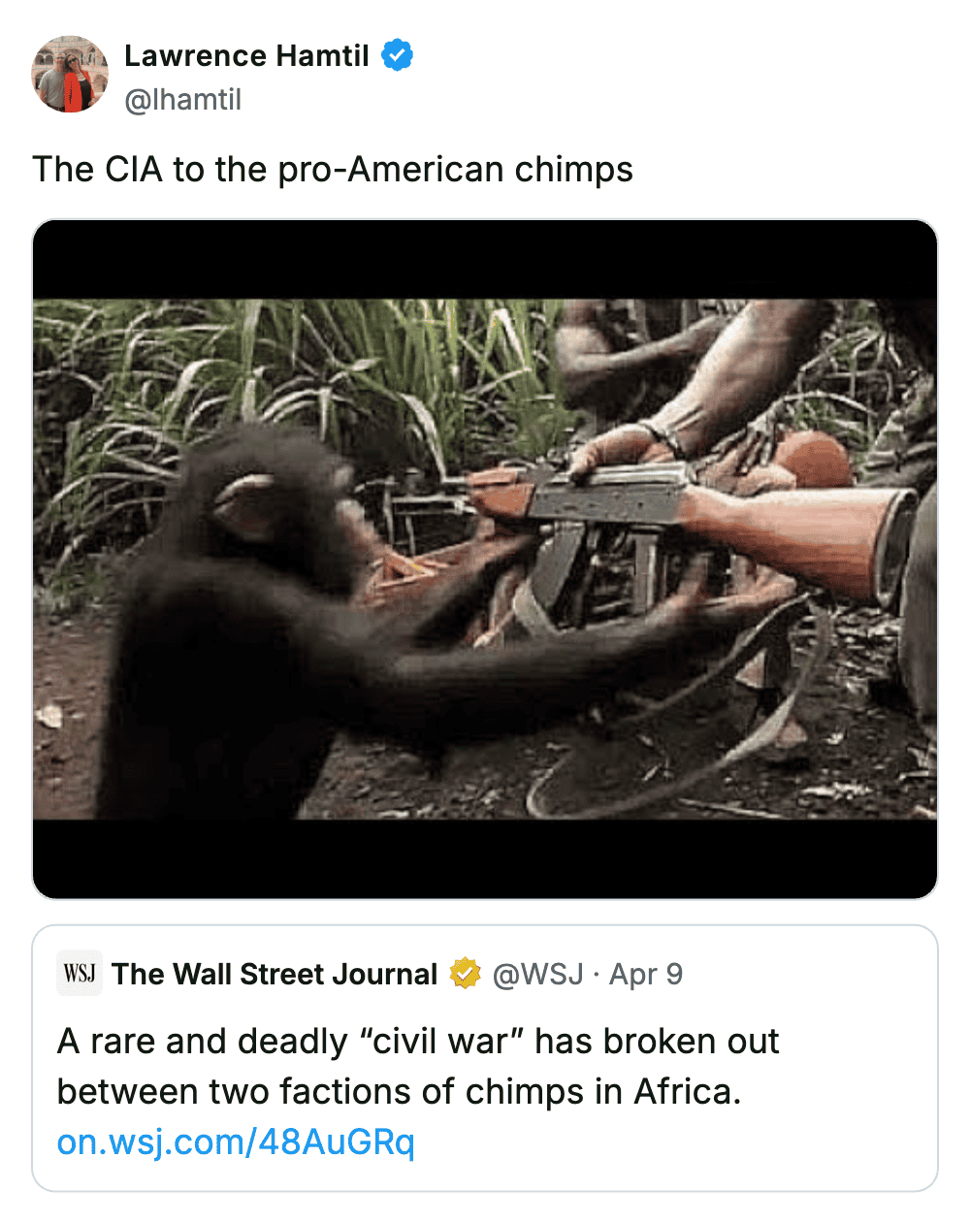Open the Lawrence Hamtil display name

[246, 55]
